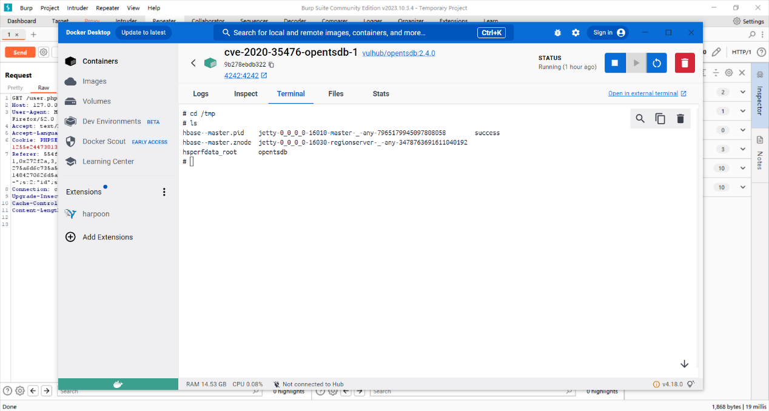Search the terminal output with the magnifier icon

tap(640, 119)
